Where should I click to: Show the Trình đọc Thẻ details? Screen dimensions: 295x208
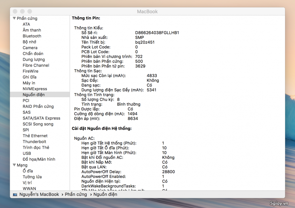click(36, 147)
